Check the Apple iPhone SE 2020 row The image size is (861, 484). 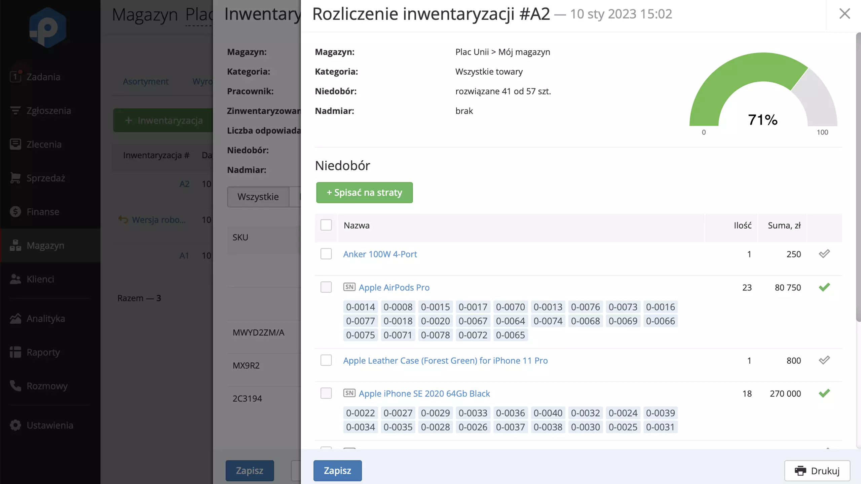(326, 393)
